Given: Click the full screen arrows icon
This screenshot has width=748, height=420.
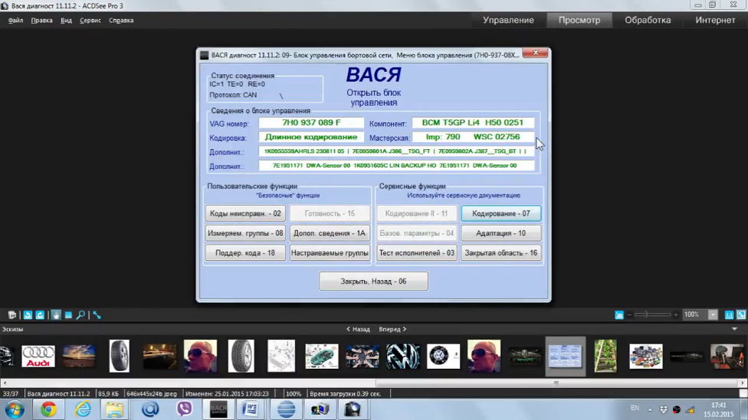Looking at the screenshot, I should pos(97,314).
